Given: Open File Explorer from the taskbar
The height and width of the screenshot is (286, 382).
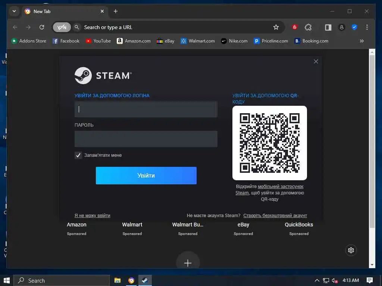Looking at the screenshot, I should 118,280.
